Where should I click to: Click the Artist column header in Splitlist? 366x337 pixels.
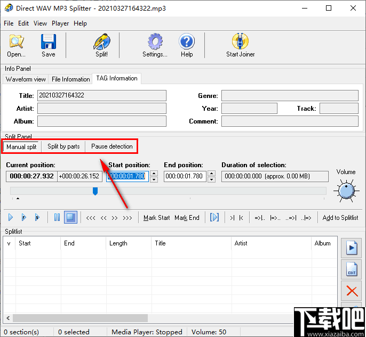[x=271, y=243]
